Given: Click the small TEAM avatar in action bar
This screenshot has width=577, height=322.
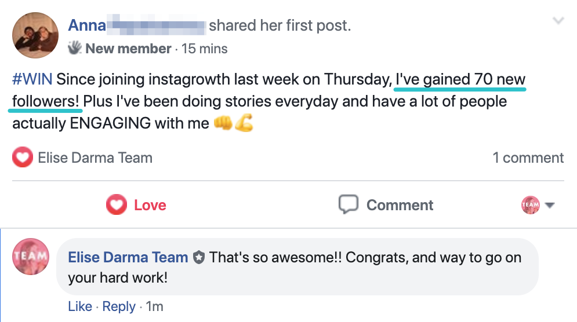Looking at the screenshot, I should (x=531, y=205).
